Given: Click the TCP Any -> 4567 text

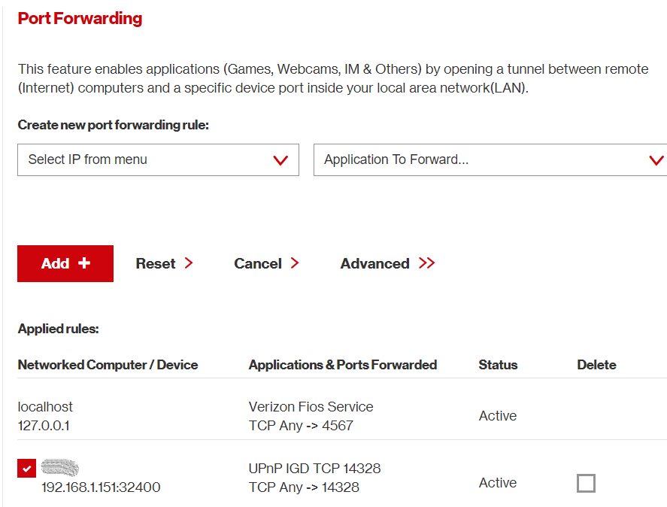Looking at the screenshot, I should (301, 425).
